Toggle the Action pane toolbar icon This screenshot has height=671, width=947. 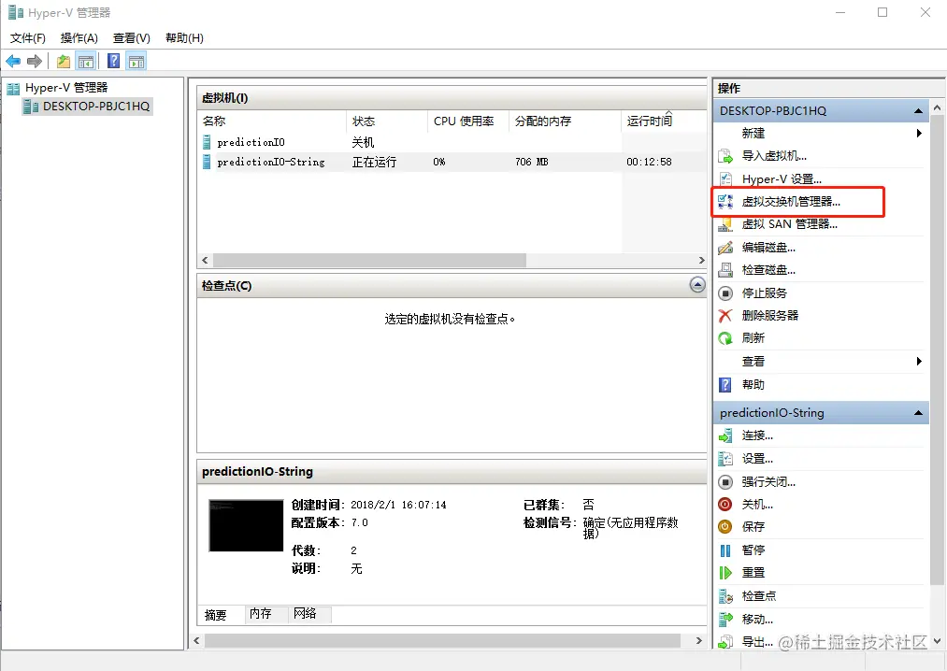pyautogui.click(x=136, y=61)
